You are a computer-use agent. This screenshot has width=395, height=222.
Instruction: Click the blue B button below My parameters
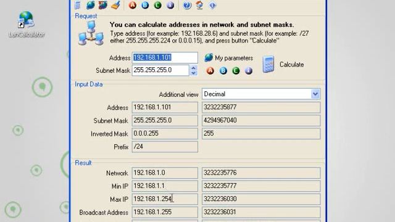click(223, 71)
